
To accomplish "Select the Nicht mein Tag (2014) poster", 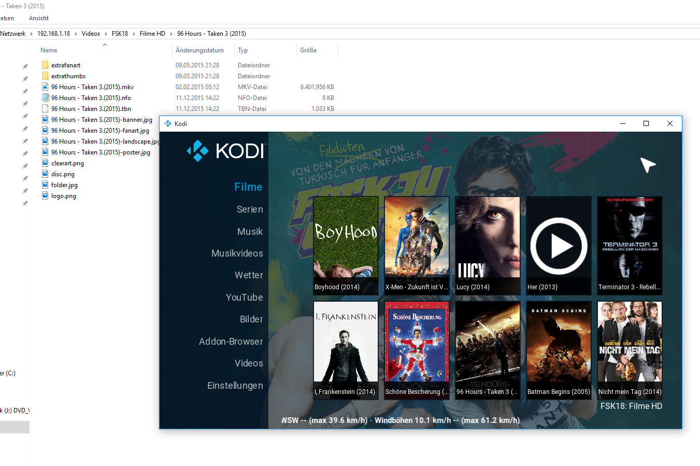I will point(630,350).
